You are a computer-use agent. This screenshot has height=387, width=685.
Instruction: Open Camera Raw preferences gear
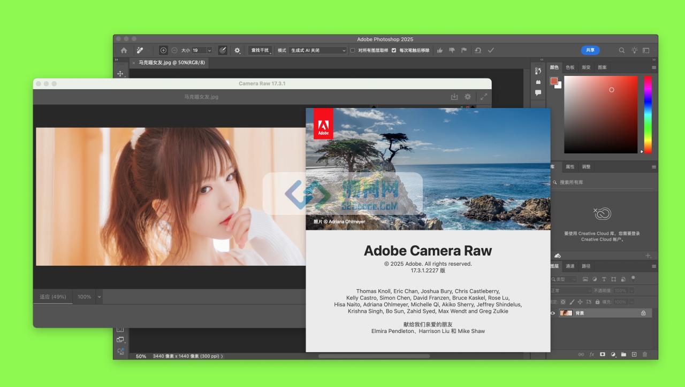[468, 97]
